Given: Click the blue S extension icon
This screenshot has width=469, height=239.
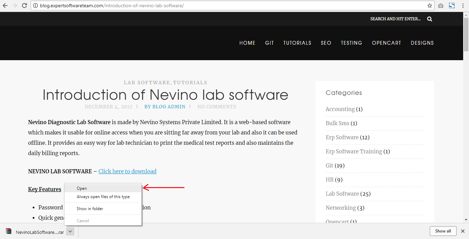Looking at the screenshot, I should coord(452,6).
